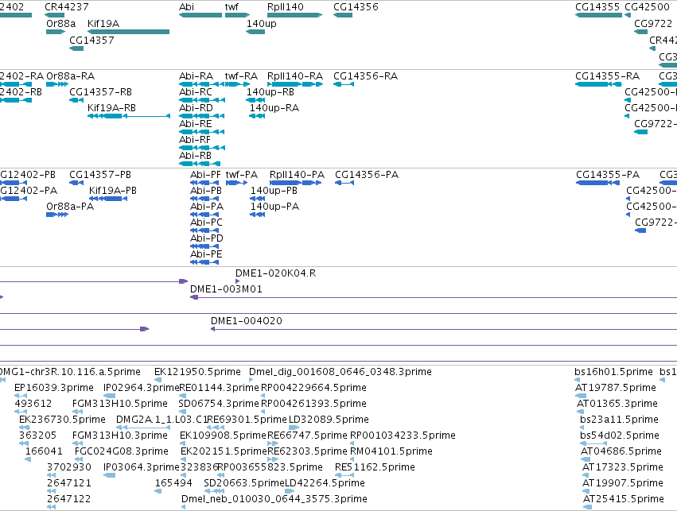Select EST Dmel_neb_010030_0644_3575.3prime

(x=184, y=507)
